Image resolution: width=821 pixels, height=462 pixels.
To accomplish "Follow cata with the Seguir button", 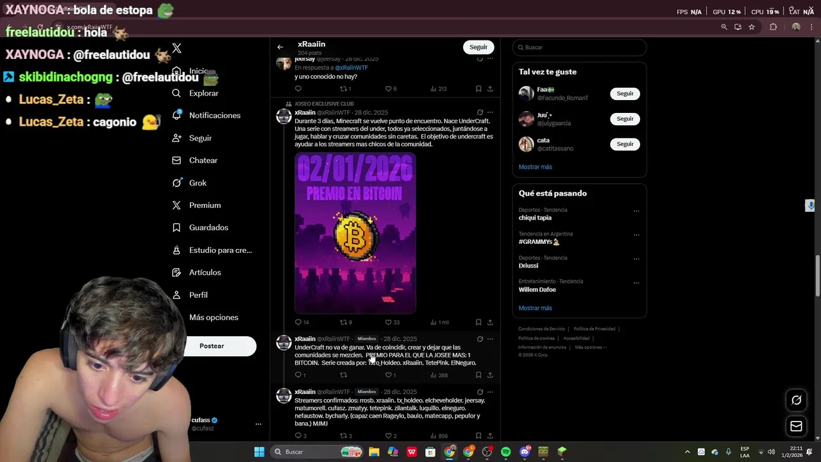I will pos(625,144).
